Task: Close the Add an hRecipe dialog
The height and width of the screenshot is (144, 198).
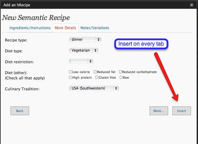Action: (x=192, y=5)
